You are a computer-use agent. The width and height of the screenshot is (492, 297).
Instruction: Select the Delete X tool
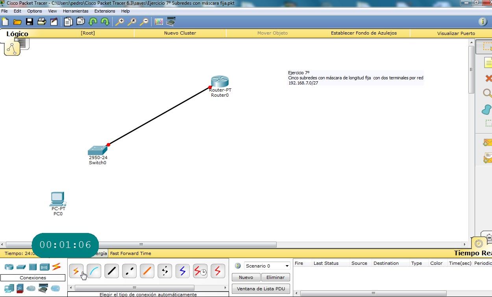tap(488, 78)
